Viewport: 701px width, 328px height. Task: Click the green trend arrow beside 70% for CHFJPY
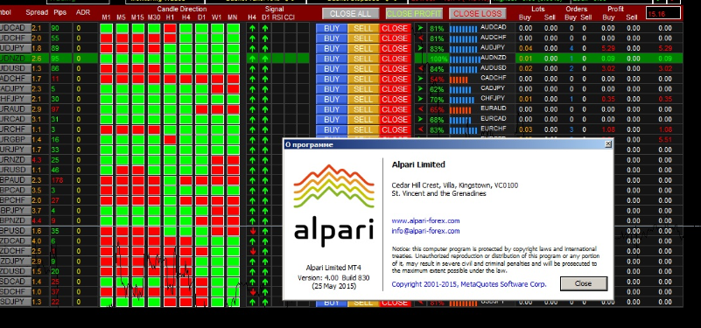point(420,99)
